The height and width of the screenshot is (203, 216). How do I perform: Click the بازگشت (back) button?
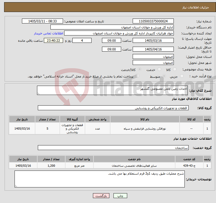point(101,196)
